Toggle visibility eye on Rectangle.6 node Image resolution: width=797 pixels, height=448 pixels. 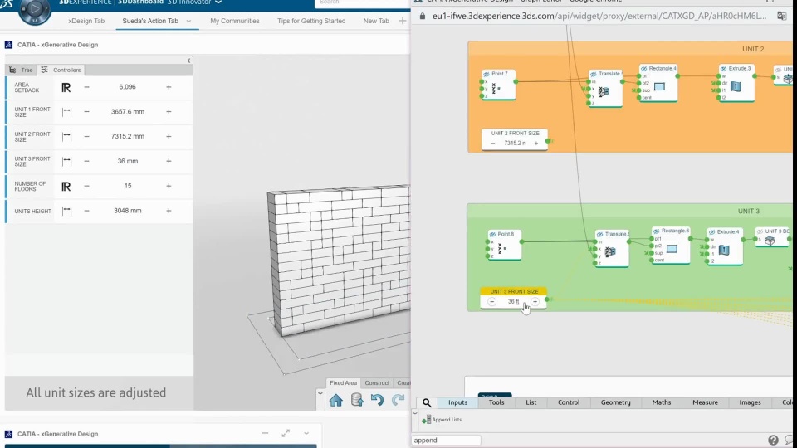657,231
